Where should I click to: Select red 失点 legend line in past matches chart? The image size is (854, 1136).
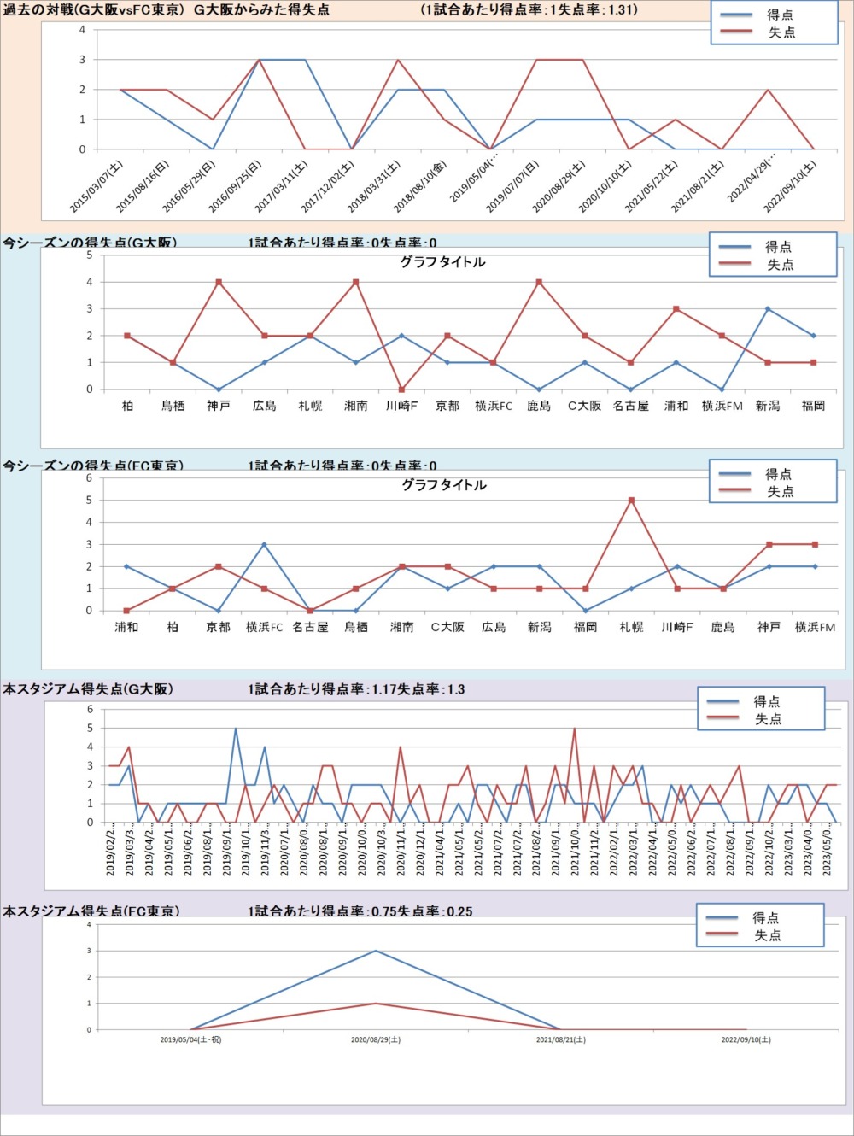[735, 32]
